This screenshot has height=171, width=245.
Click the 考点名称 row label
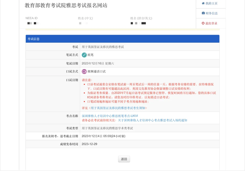72,116
